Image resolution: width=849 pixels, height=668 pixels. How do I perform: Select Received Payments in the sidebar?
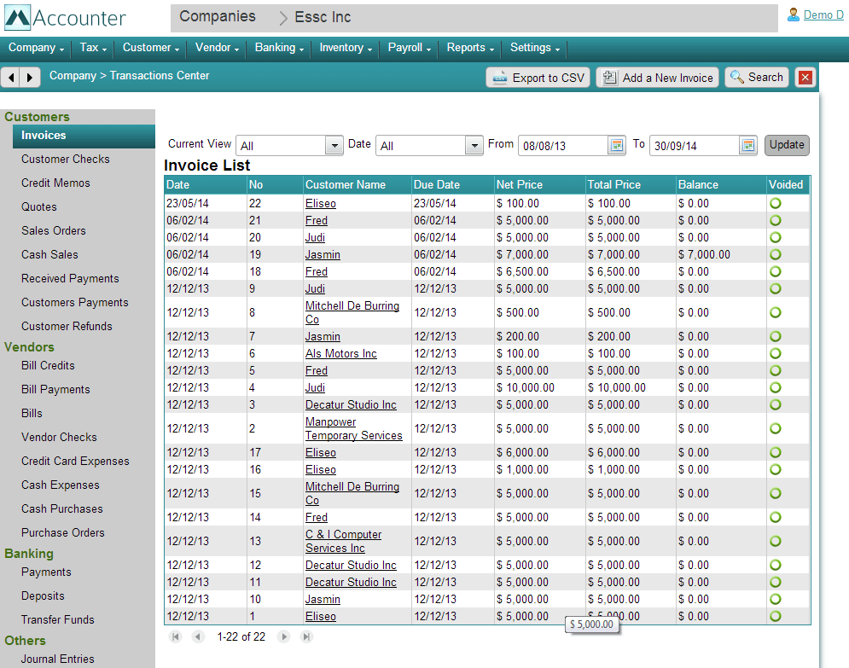(70, 278)
